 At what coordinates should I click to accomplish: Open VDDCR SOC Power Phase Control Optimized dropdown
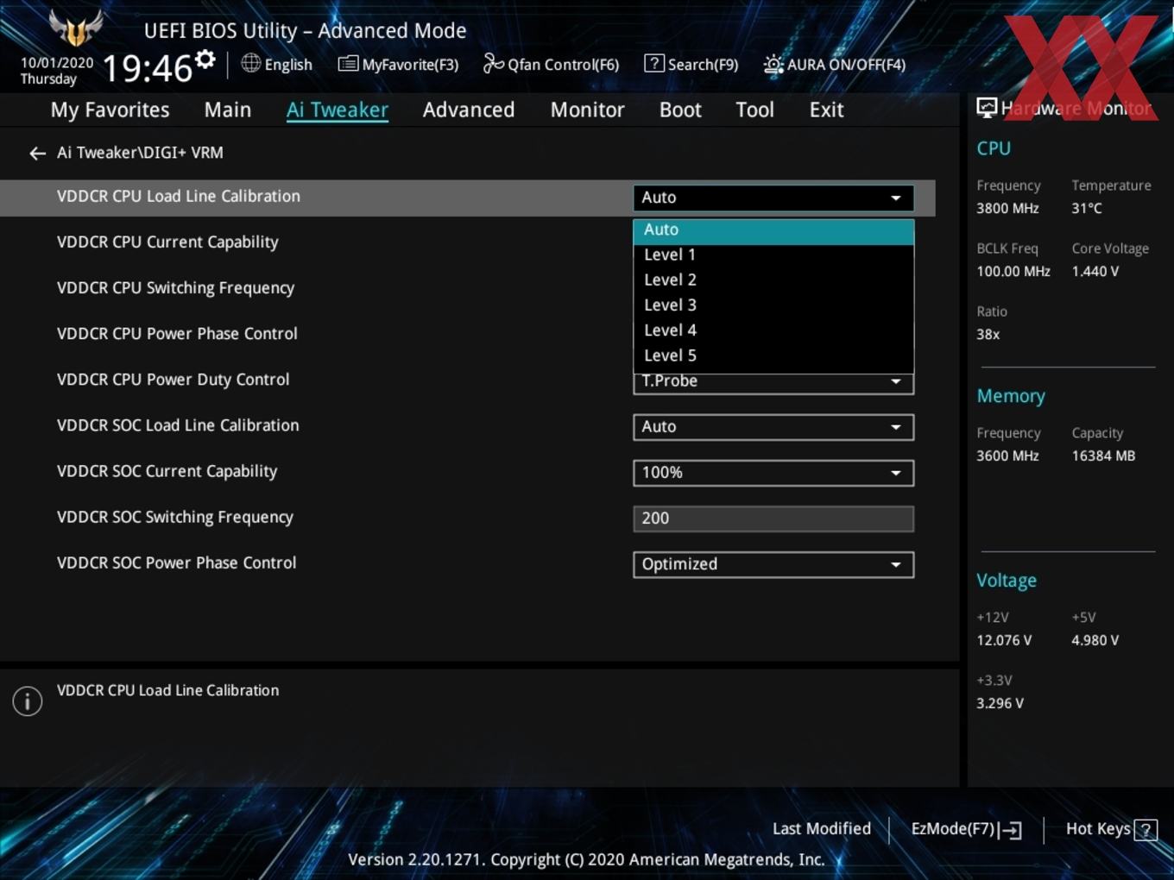pyautogui.click(x=773, y=564)
